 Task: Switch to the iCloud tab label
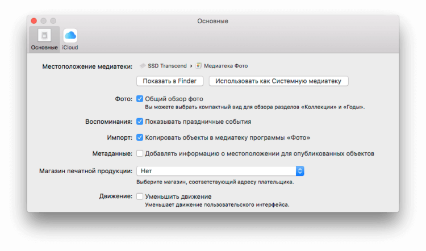coord(70,48)
